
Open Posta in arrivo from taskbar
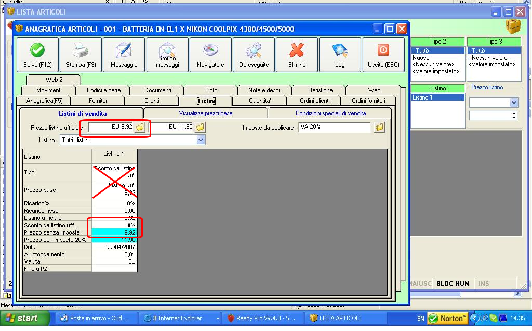pyautogui.click(x=96, y=319)
